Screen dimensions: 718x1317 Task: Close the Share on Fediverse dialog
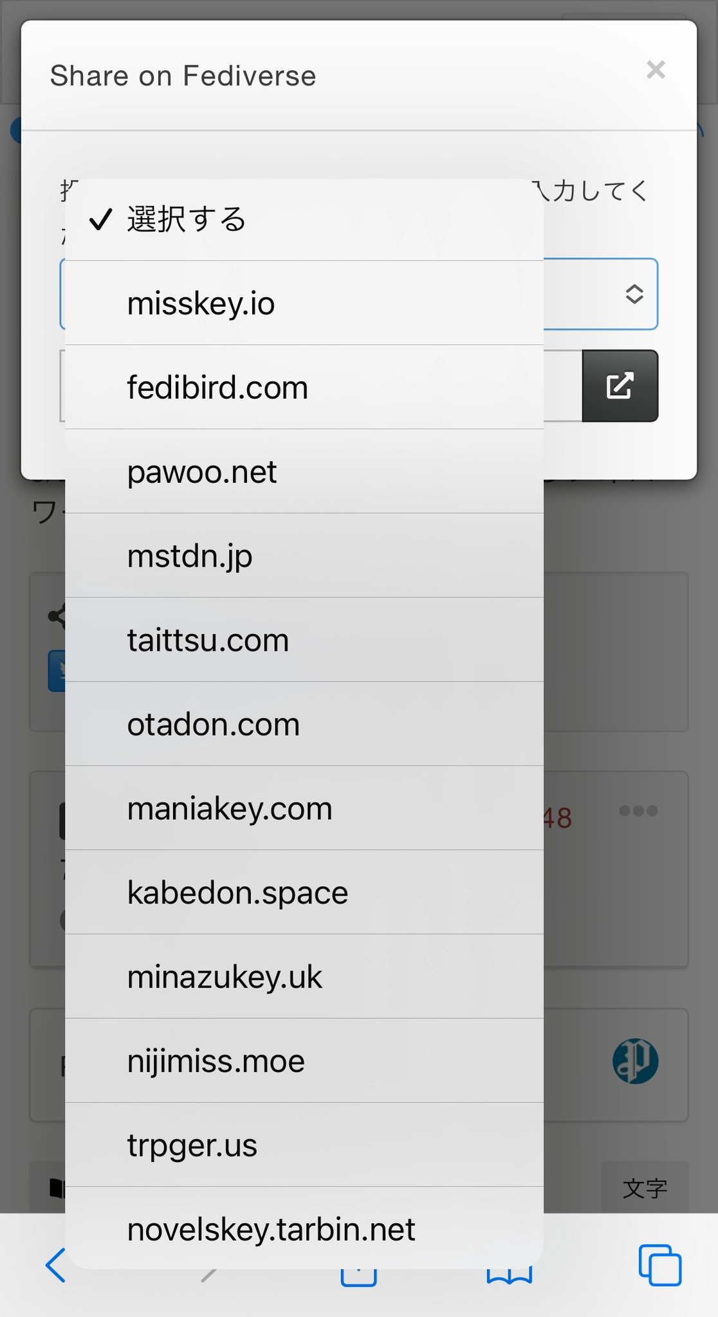pyautogui.click(x=656, y=69)
